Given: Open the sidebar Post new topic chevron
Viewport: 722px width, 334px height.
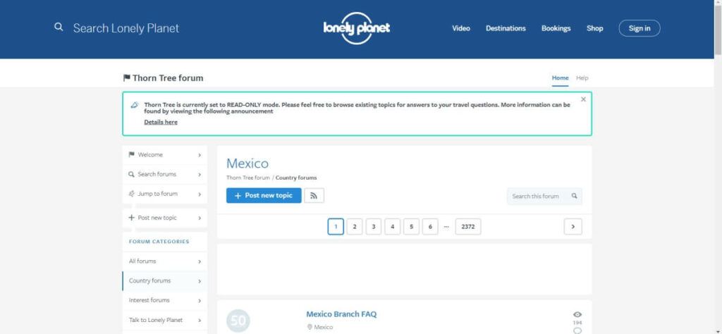Looking at the screenshot, I should coord(200,218).
